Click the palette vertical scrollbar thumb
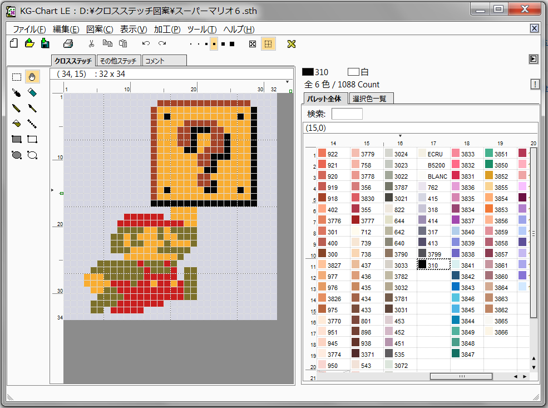Viewport: 548px width, 408px height. click(x=534, y=233)
